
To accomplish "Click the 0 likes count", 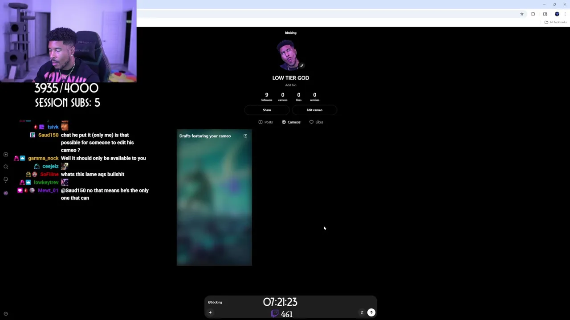I will (298, 96).
